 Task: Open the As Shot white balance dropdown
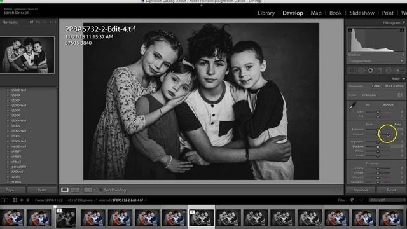point(389,105)
